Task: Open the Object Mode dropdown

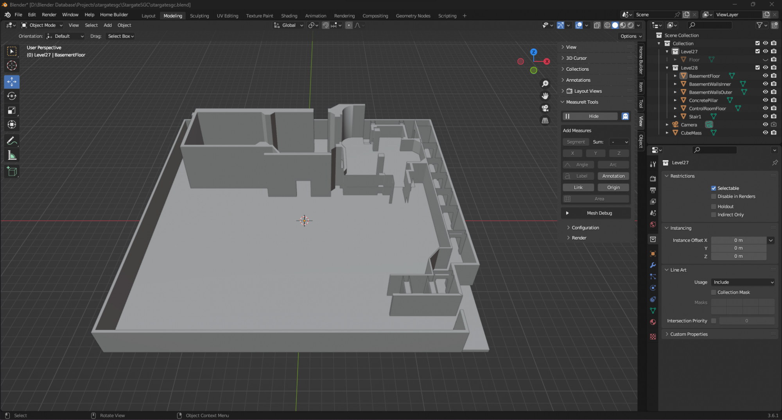Action: coord(42,25)
